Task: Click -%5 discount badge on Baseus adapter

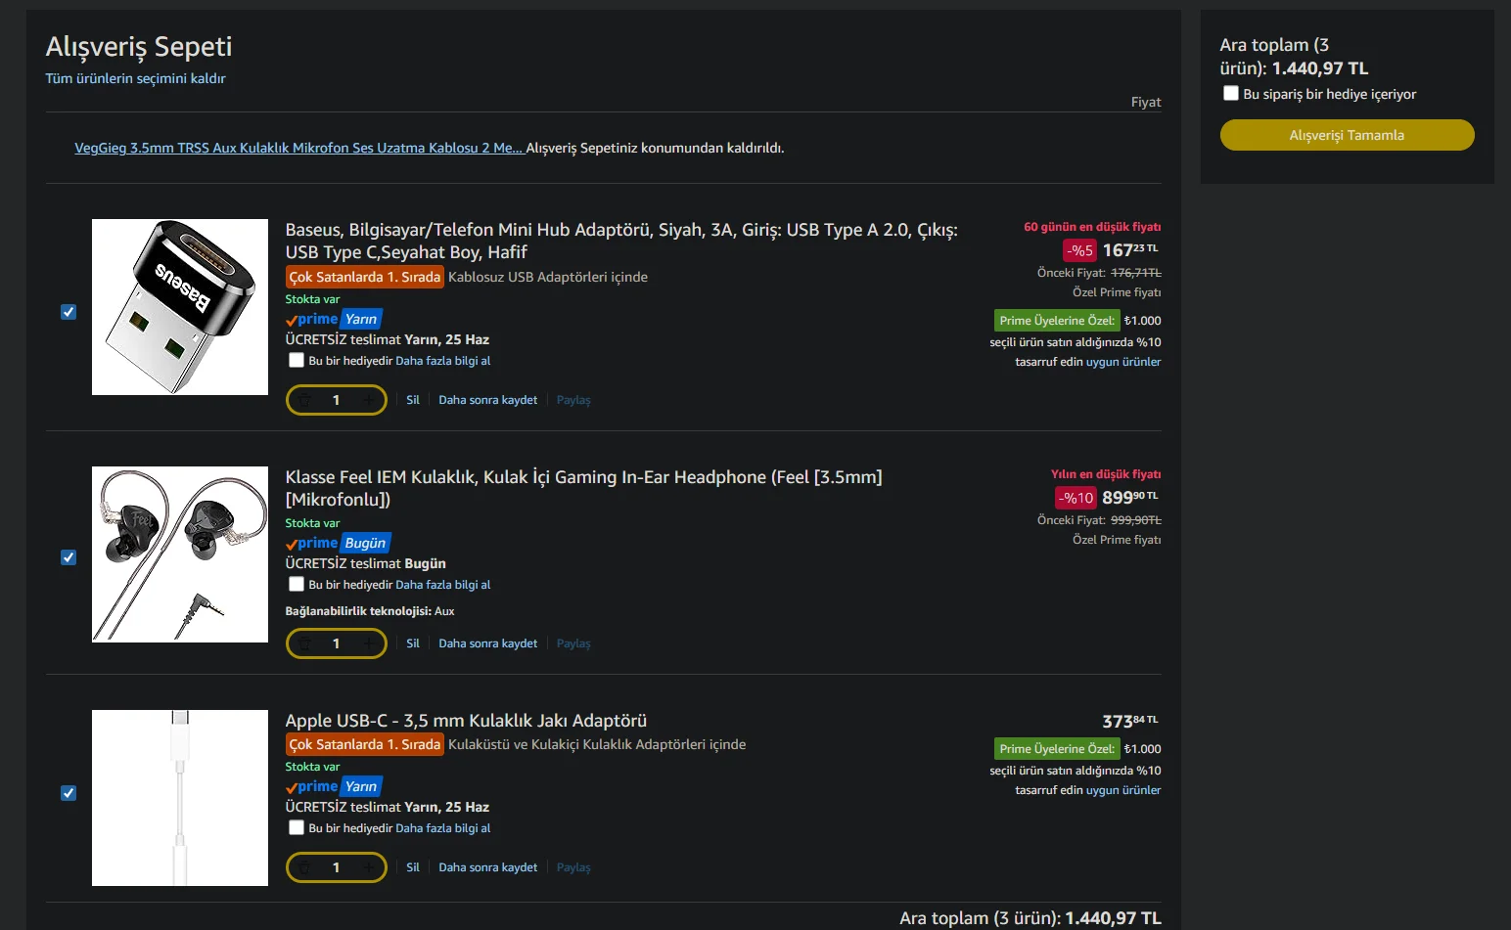Action: [x=1079, y=250]
